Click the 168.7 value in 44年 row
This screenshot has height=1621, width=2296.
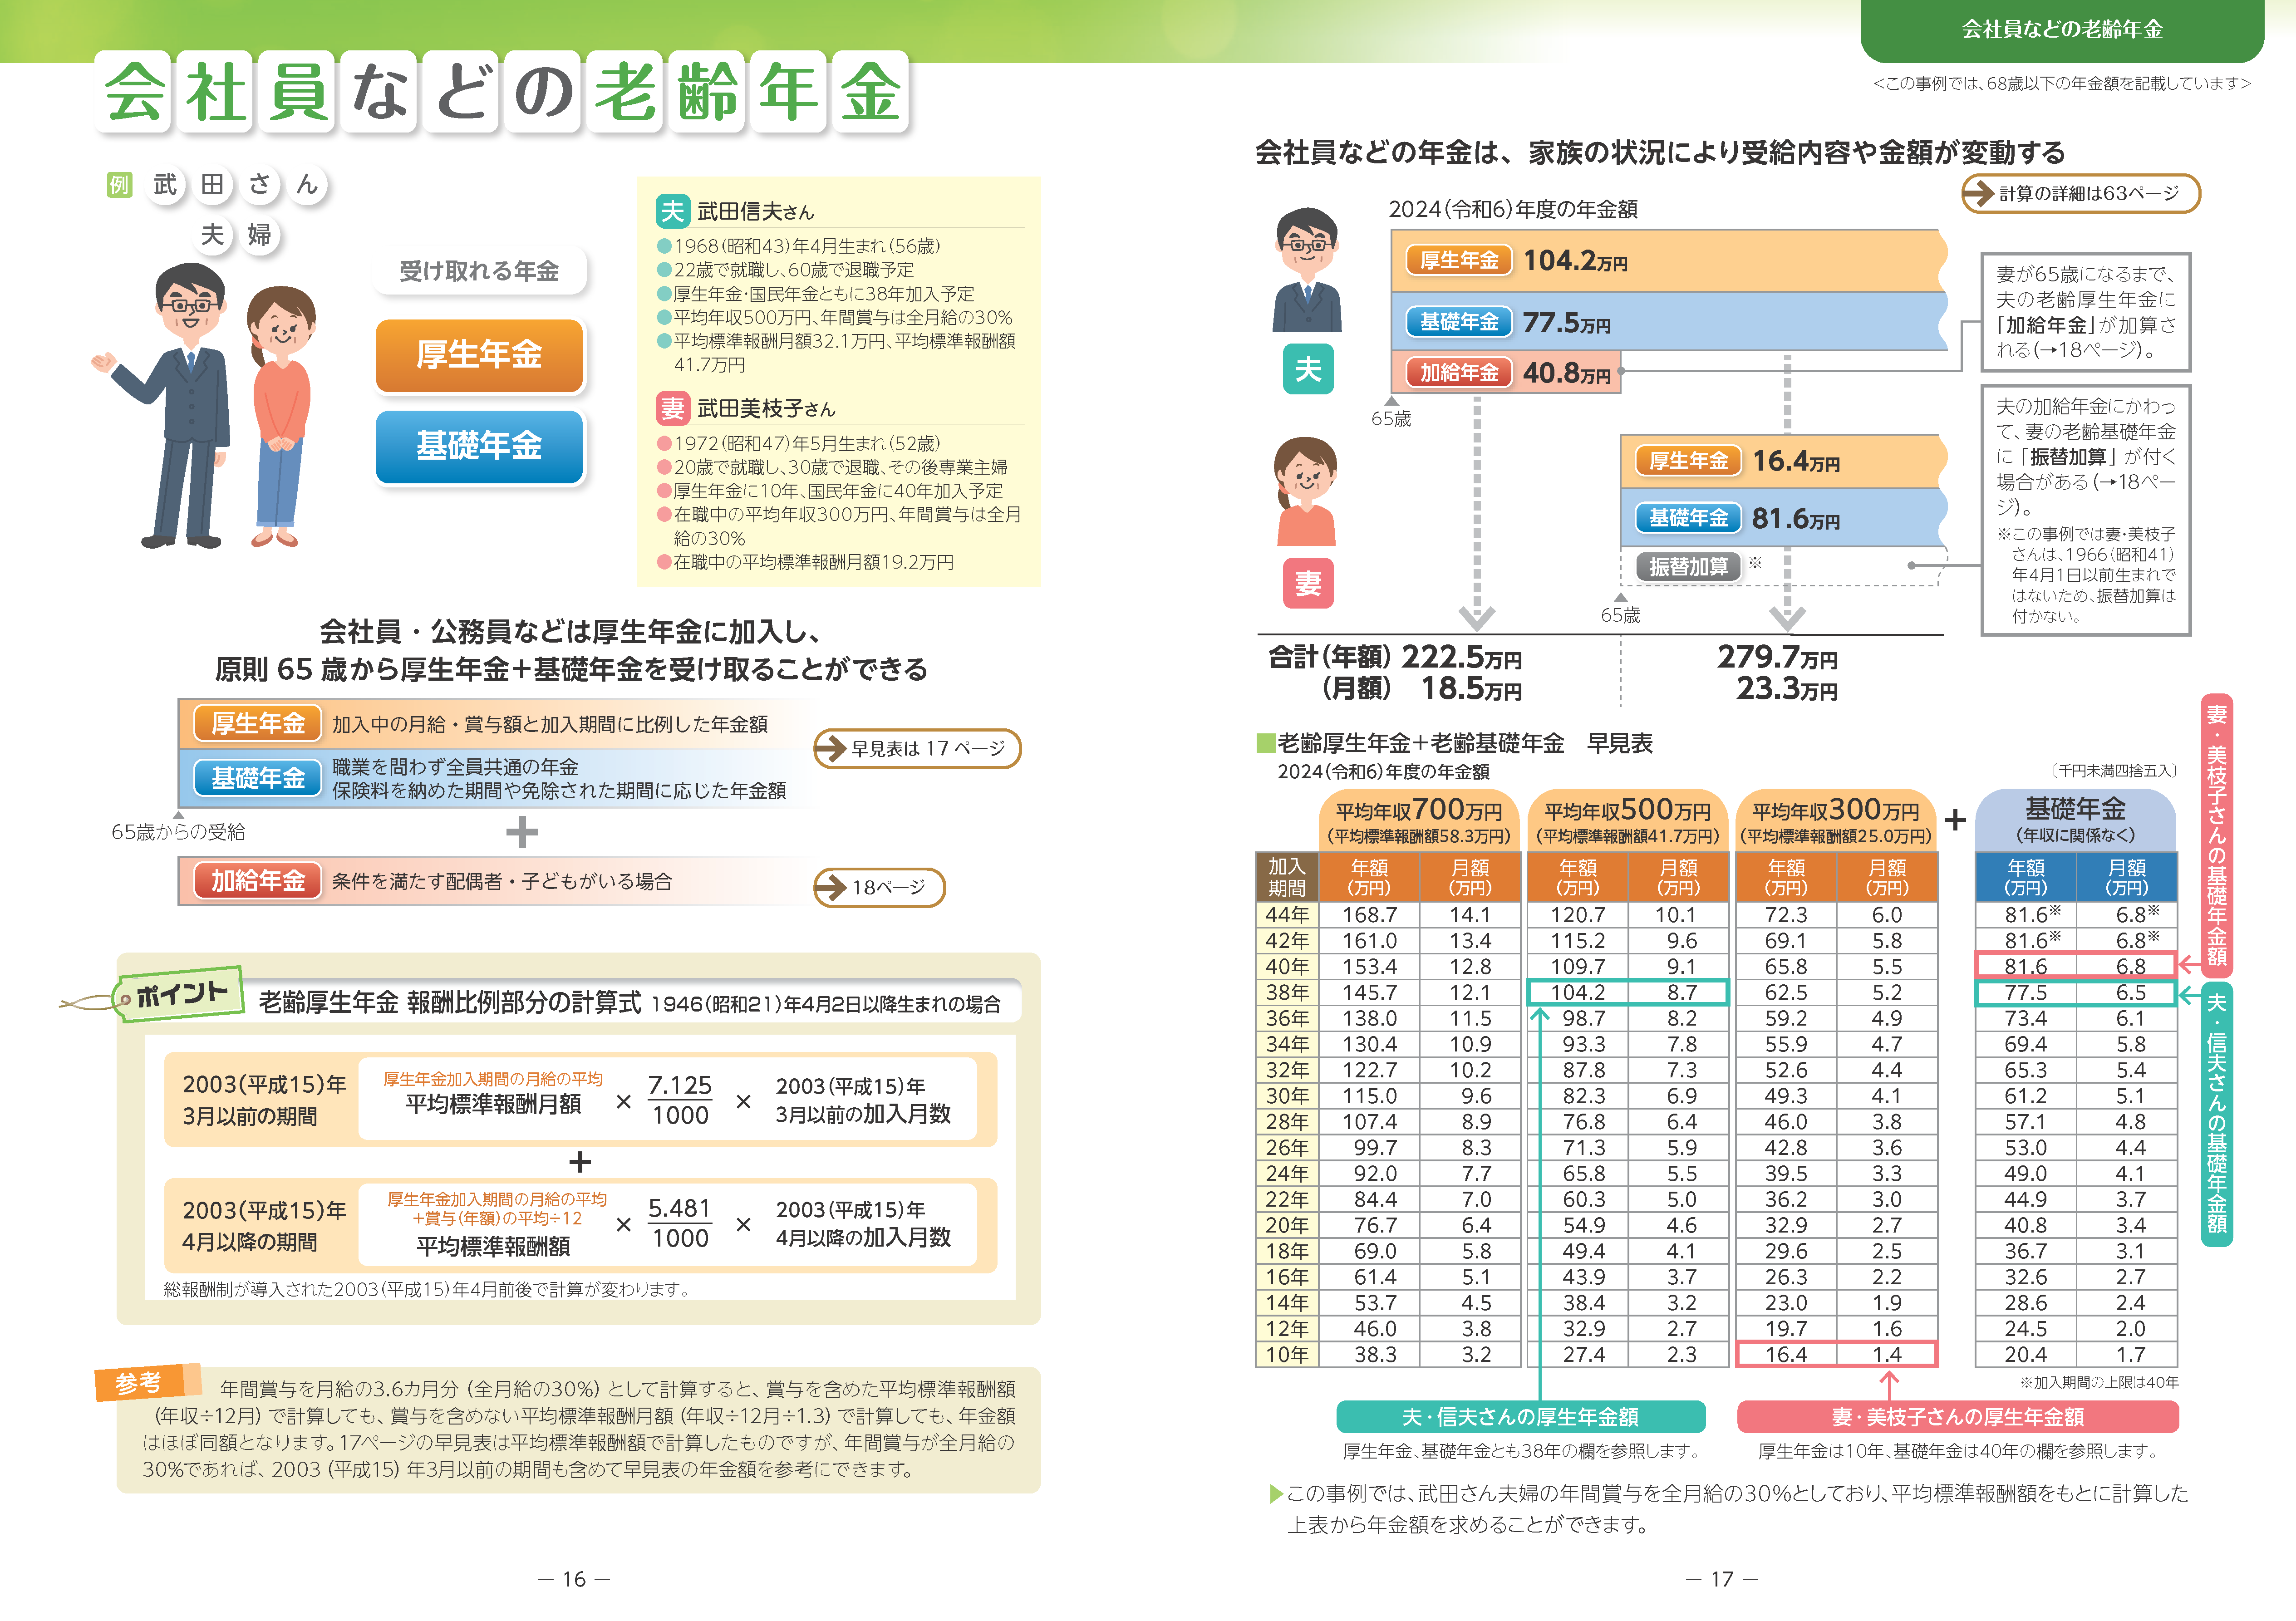click(x=1369, y=914)
